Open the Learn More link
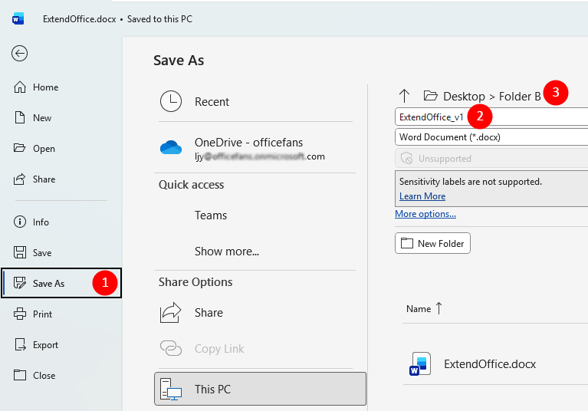588x411 pixels. [x=422, y=196]
